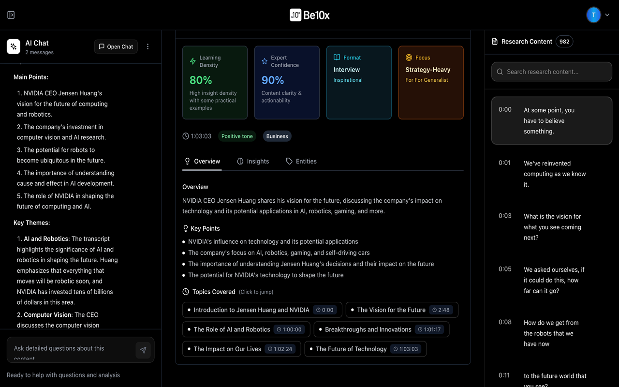This screenshot has height=387, width=619.
Task: Click the search magnifier icon
Action: [500, 72]
